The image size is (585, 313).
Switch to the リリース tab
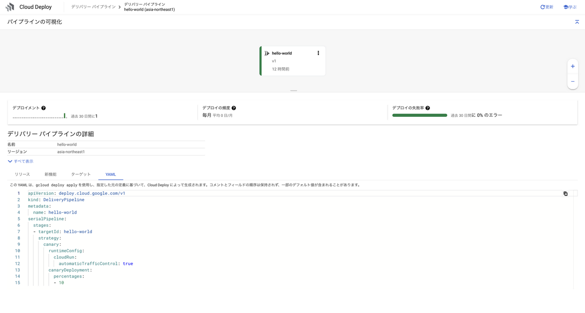[22, 174]
